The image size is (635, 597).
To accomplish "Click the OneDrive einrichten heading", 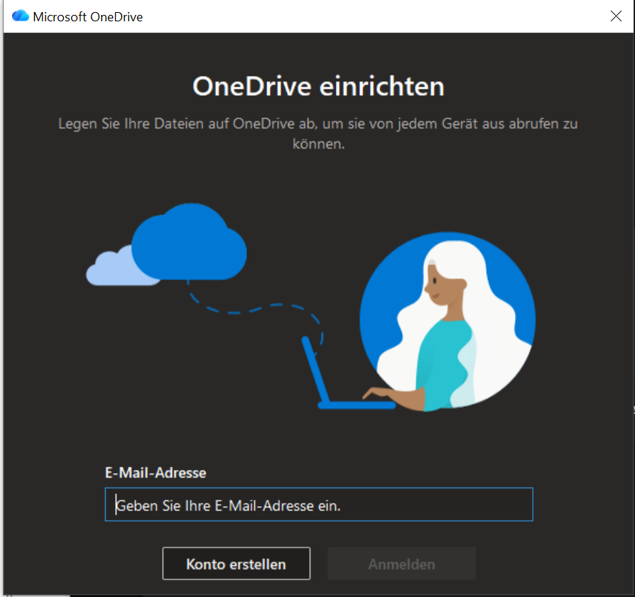I will [x=318, y=86].
